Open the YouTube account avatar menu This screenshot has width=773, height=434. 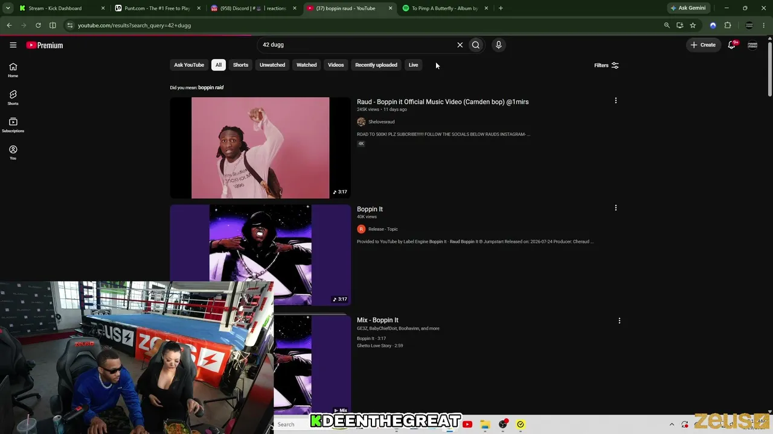[x=752, y=45]
